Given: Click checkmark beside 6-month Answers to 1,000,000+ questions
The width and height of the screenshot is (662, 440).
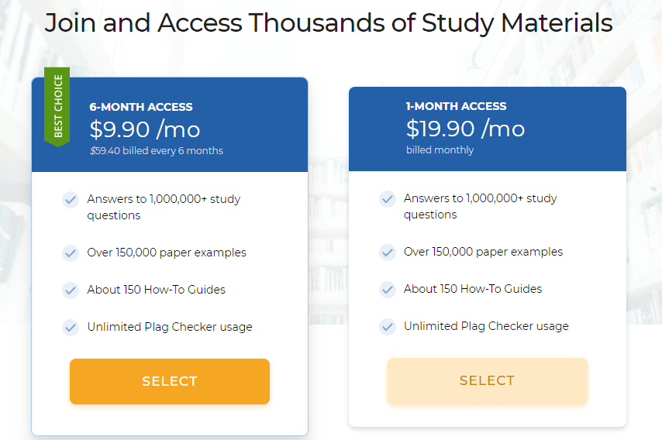Looking at the screenshot, I should pos(71,200).
